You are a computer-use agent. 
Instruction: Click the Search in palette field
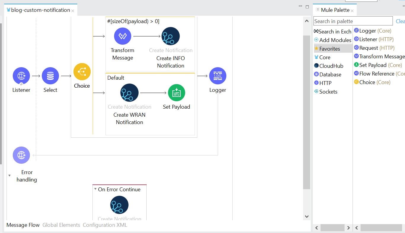tap(353, 21)
